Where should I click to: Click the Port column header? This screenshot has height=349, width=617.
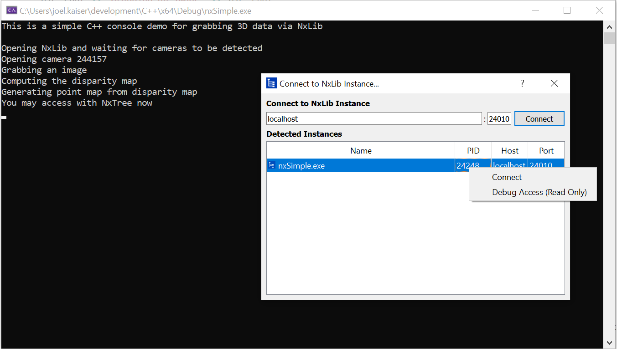(546, 151)
